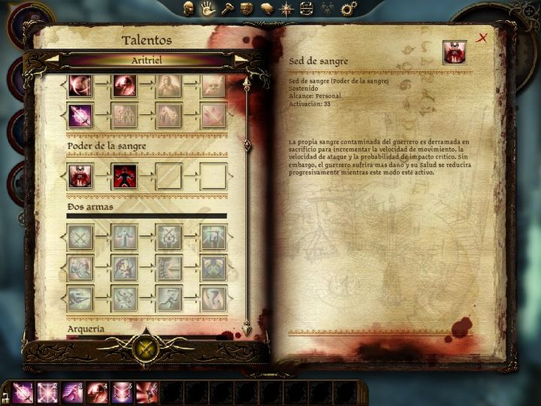Viewport: 541px width, 406px height.
Task: Select fourth talent in third Dos armas row
Action: (213, 298)
